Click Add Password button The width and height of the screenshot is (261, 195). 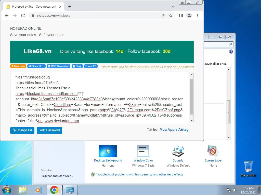pos(49,130)
